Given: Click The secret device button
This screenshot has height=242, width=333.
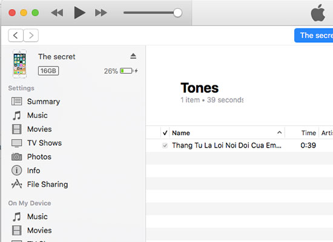Looking at the screenshot, I should pos(314,36).
